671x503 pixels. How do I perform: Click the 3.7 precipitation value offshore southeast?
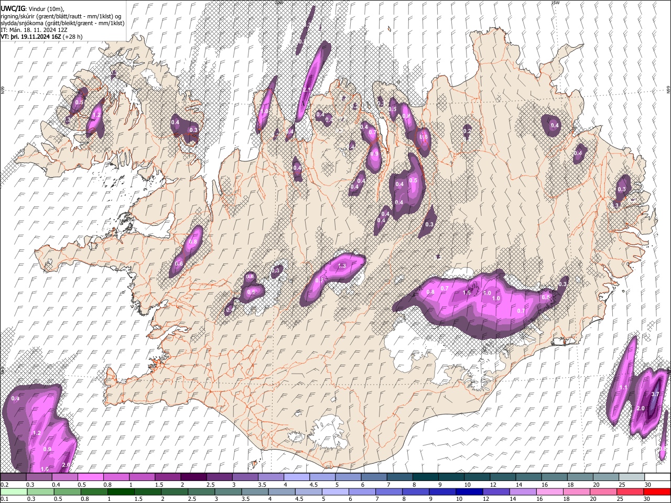tap(655, 394)
